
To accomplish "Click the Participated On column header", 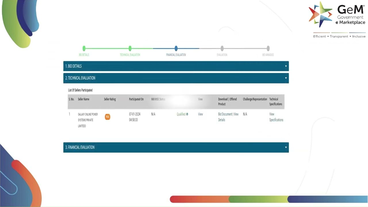I will click(x=136, y=99).
